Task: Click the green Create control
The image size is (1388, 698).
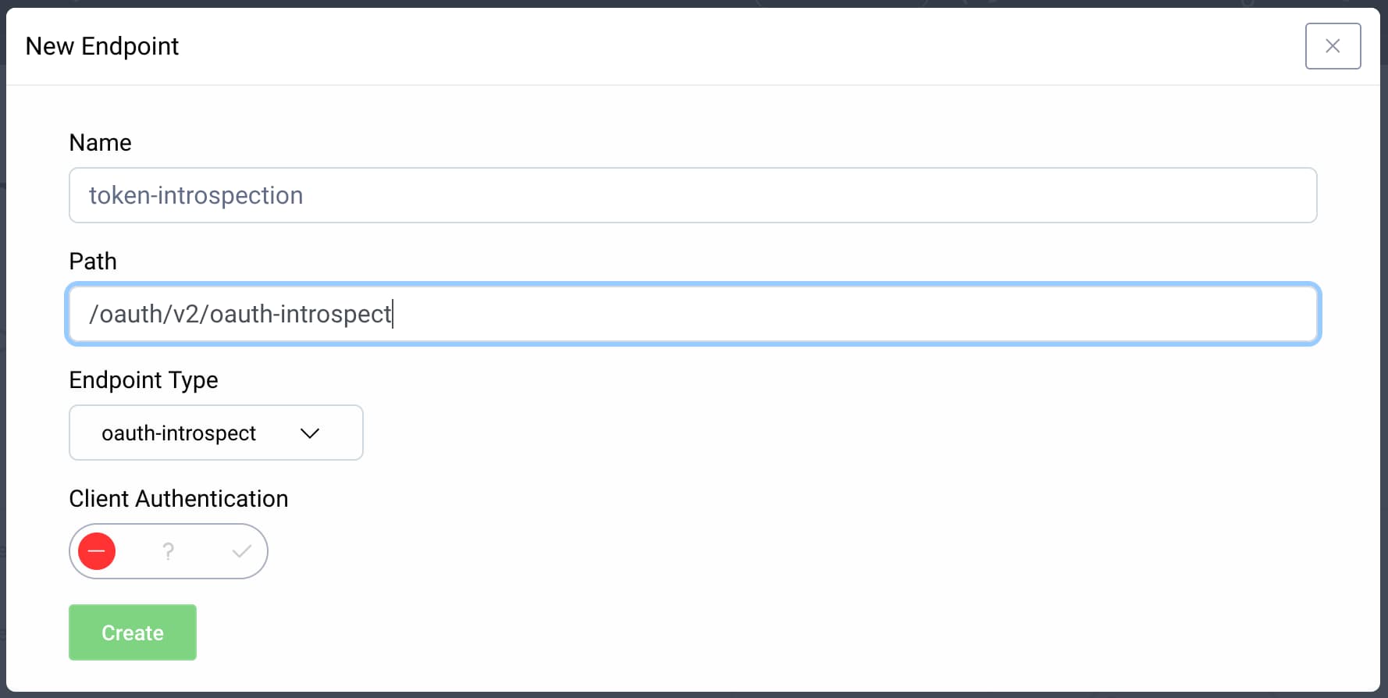Action: pyautogui.click(x=132, y=632)
